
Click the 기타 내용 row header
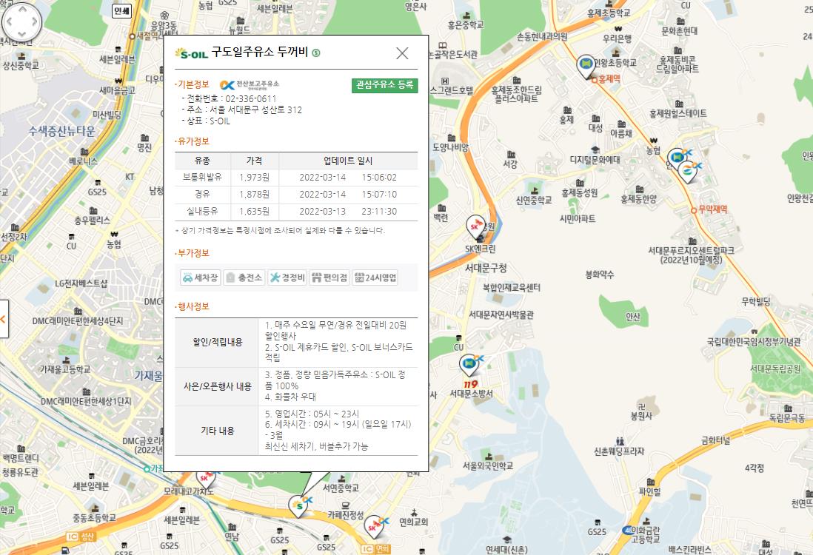(217, 430)
